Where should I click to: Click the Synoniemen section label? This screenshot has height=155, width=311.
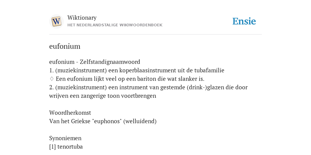65,138
